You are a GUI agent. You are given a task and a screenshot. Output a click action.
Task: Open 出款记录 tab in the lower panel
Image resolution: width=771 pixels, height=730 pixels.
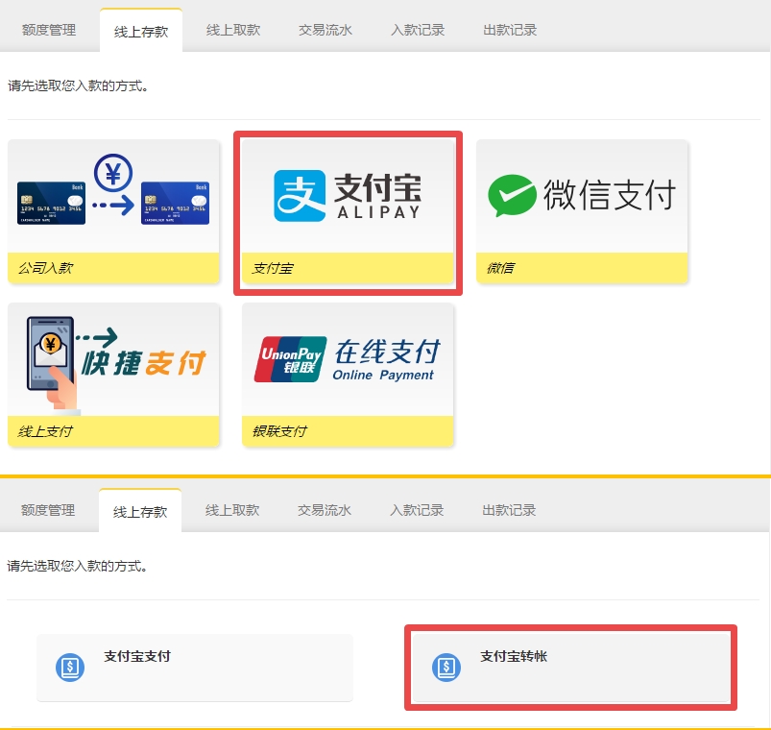(509, 510)
